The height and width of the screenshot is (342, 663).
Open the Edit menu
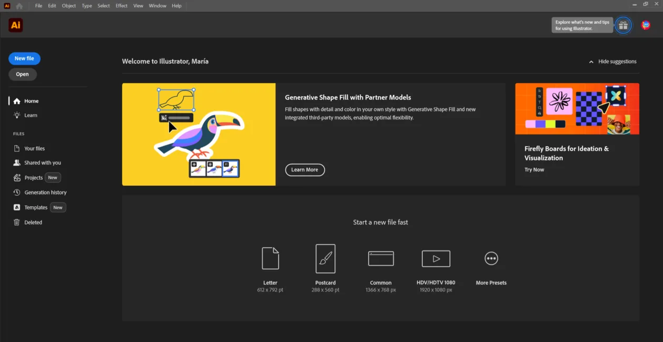[52, 6]
